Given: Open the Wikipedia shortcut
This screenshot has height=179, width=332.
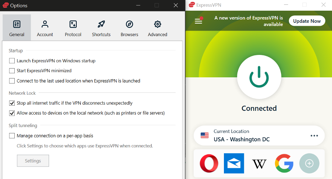Looking at the screenshot, I should point(259,164).
